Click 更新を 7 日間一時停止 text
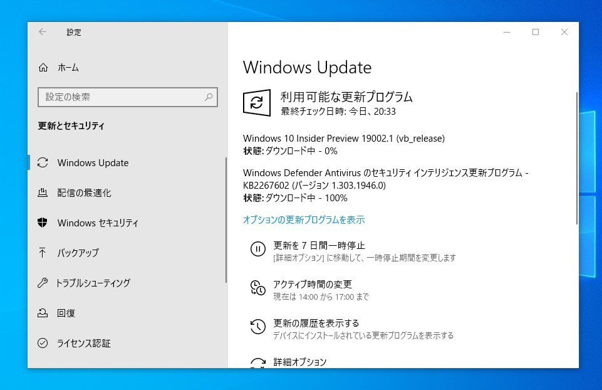Image resolution: width=602 pixels, height=390 pixels. tap(319, 246)
